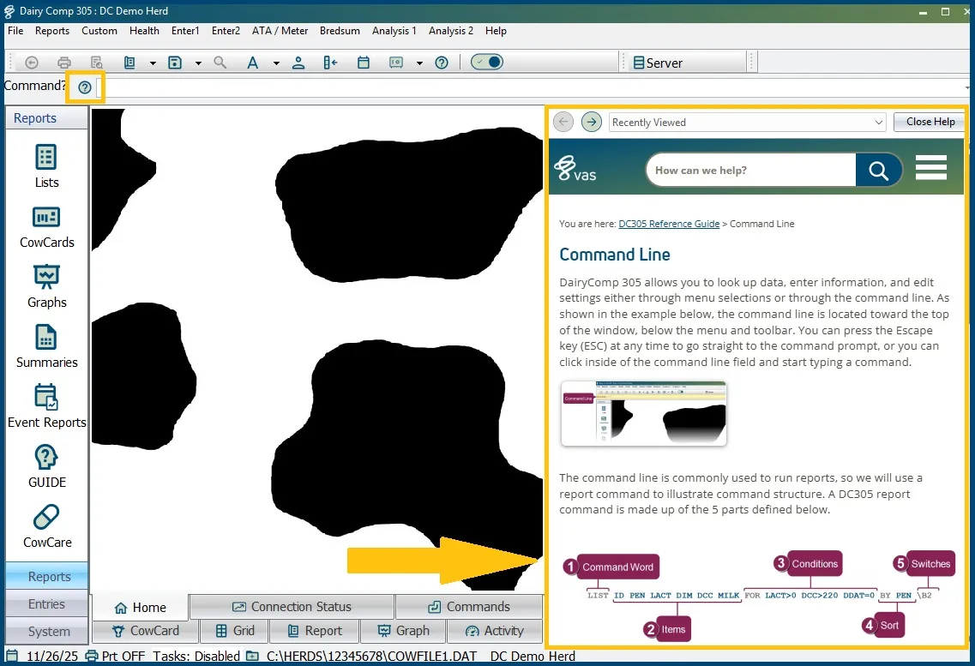Screen dimensions: 975x666
Task: Open Summaries in the sidebar
Action: pos(46,346)
